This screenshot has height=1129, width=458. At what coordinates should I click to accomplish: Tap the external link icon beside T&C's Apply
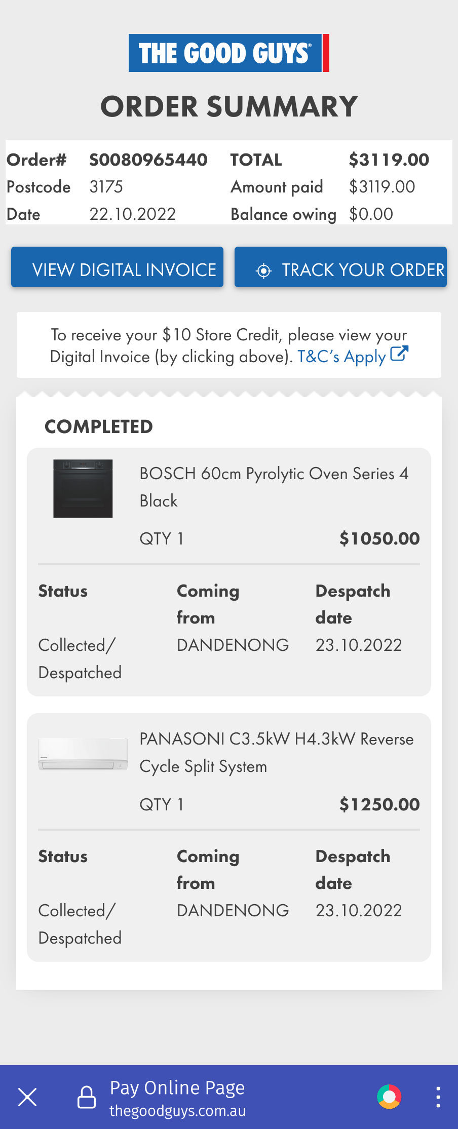point(399,354)
